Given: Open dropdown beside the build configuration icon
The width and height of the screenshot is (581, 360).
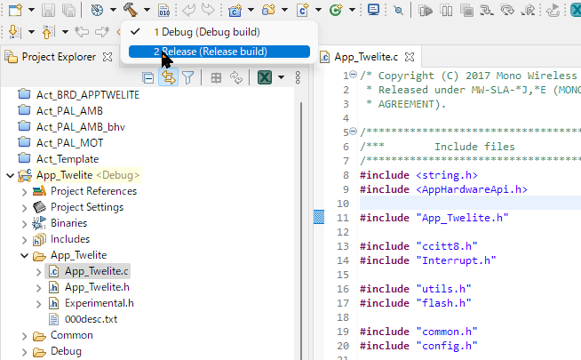Looking at the screenshot, I should (113, 10).
